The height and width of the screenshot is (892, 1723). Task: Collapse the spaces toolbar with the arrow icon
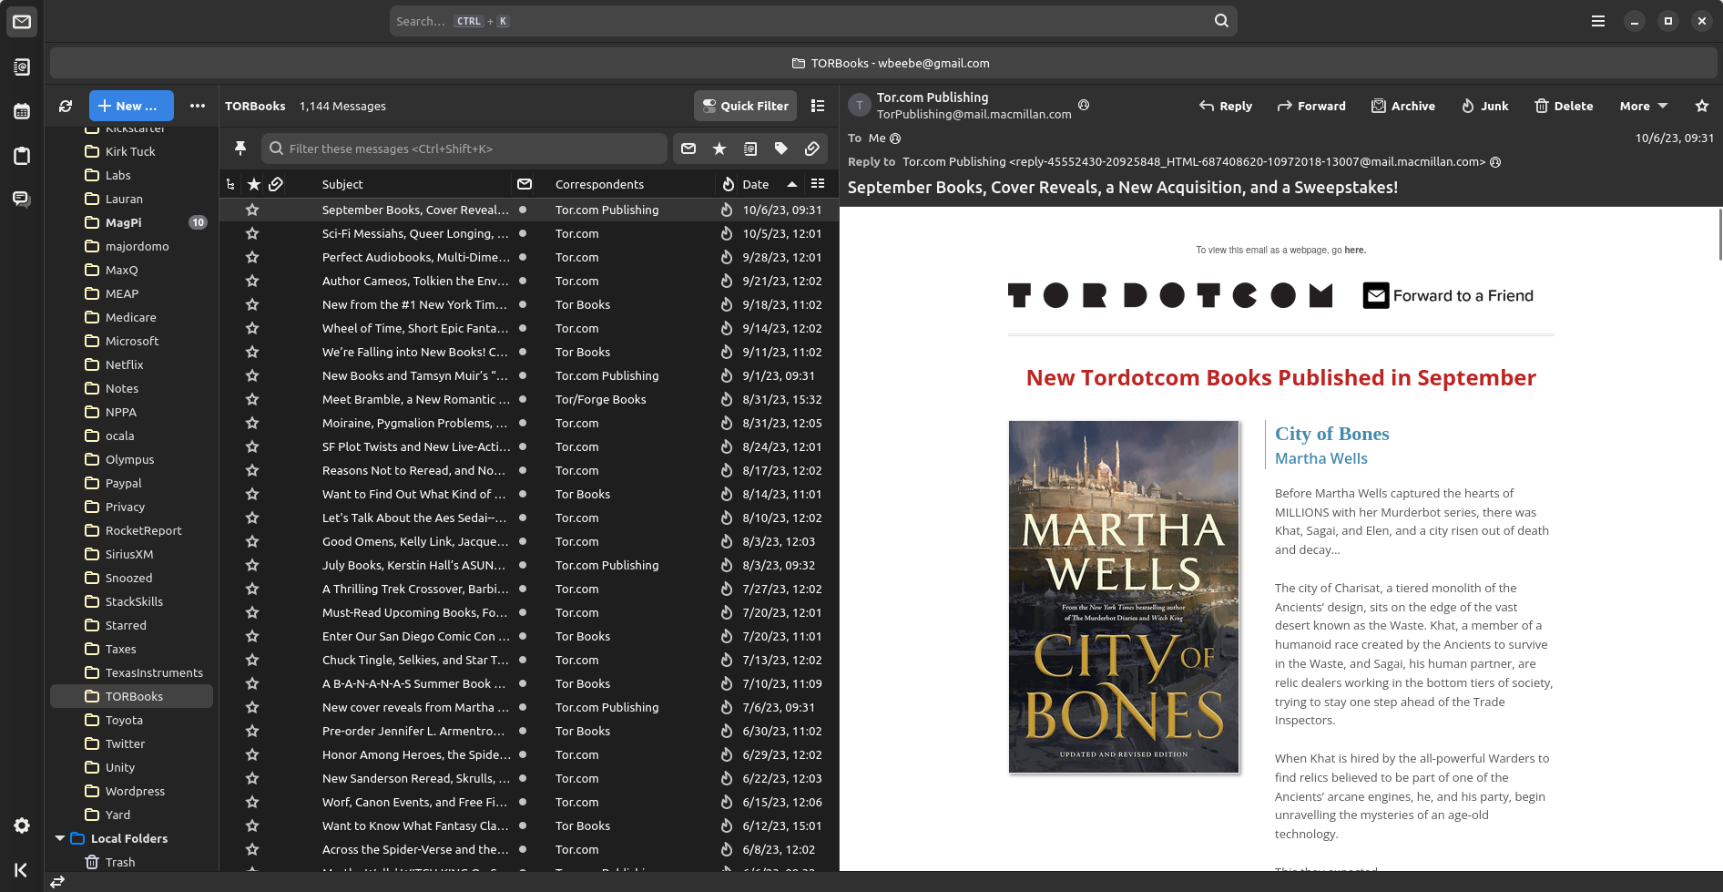coord(22,870)
